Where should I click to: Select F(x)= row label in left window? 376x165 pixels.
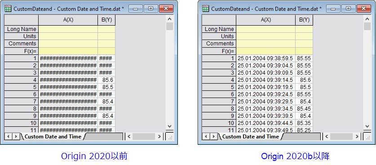22,51
